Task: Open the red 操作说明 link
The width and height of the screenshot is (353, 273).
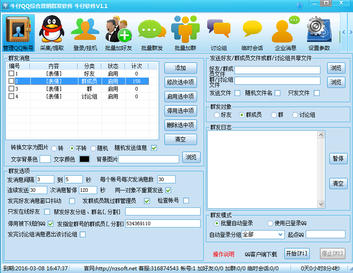Action: (x=224, y=254)
